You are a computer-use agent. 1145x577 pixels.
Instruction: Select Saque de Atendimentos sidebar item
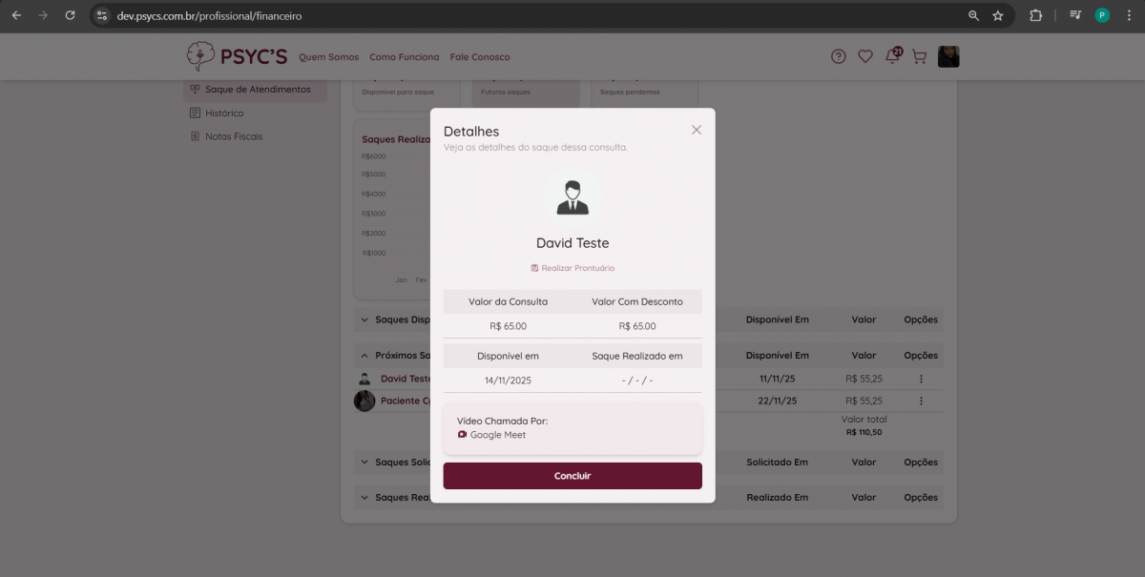click(x=257, y=90)
